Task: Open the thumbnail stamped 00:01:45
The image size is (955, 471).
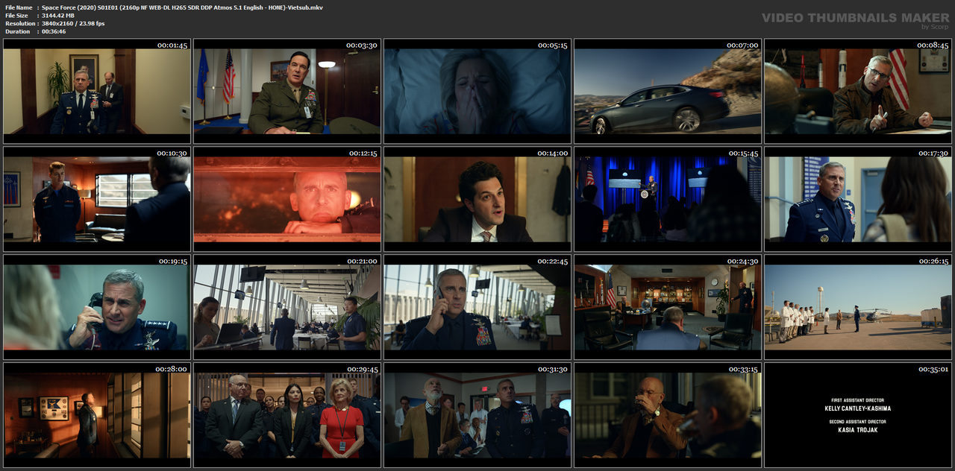Action: (x=97, y=91)
